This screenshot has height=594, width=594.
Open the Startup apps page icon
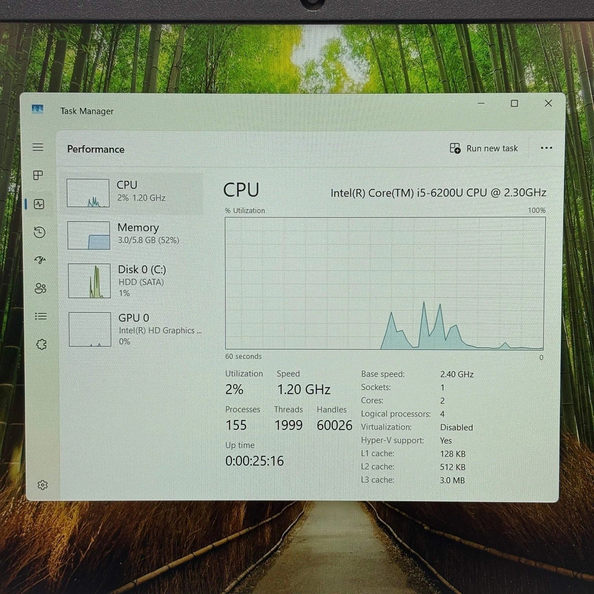click(x=40, y=260)
